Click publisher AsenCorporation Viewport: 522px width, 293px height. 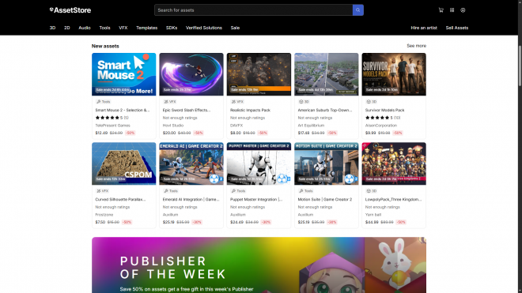click(381, 126)
